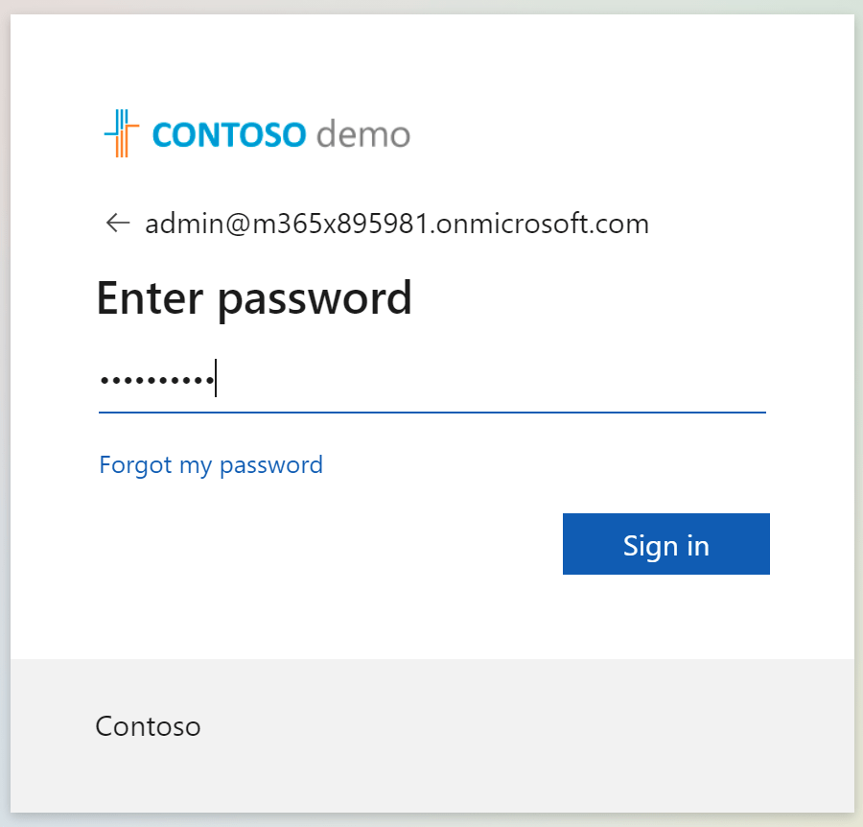
Task: Click the "Forgot" word in the link
Action: point(134,465)
